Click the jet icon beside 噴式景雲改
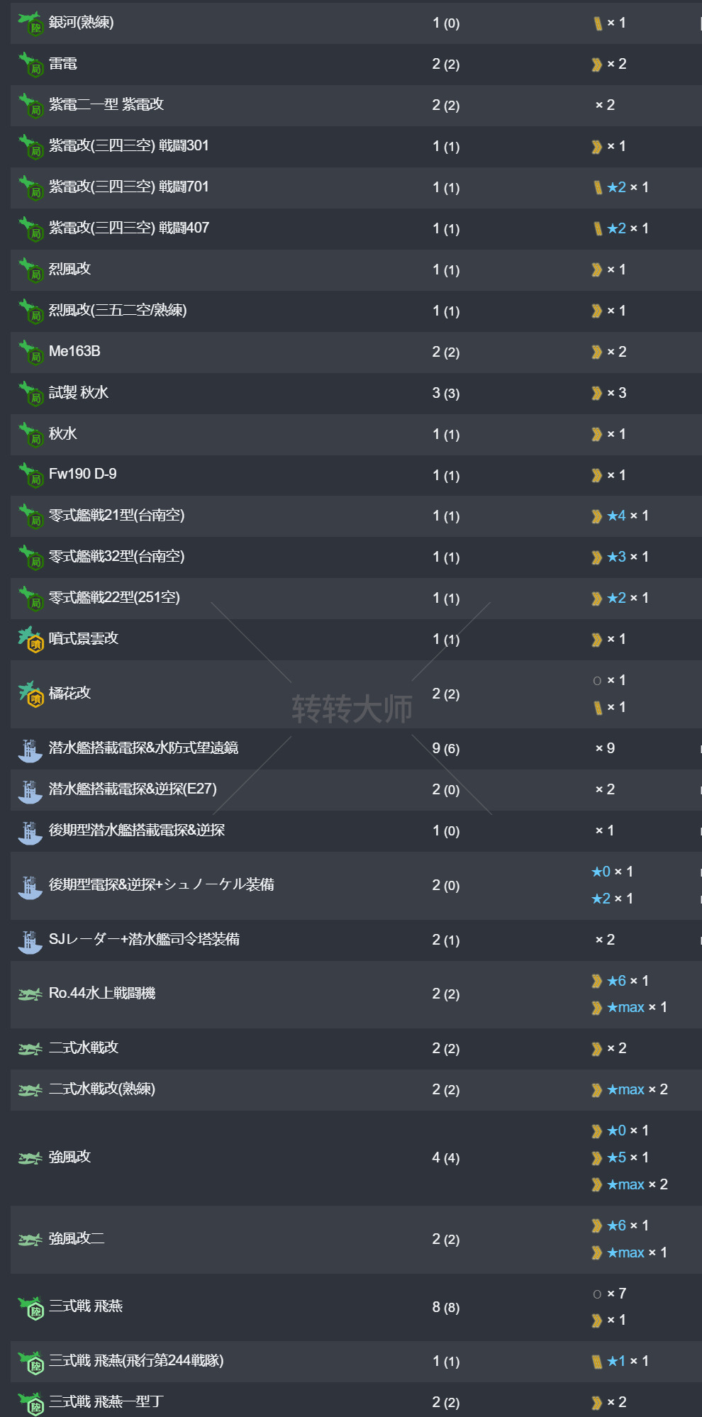 click(30, 639)
